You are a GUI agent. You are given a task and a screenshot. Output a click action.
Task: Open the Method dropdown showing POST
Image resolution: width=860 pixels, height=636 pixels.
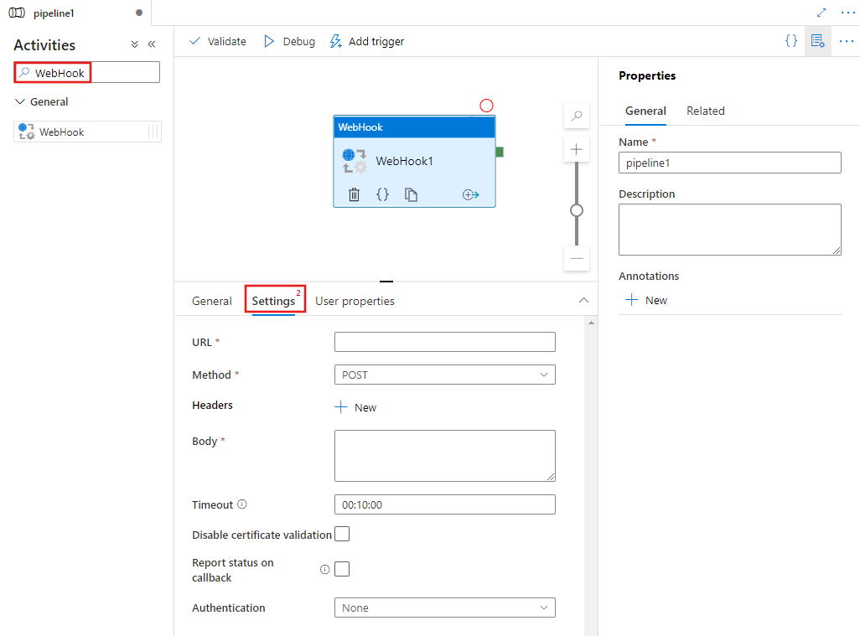click(444, 375)
